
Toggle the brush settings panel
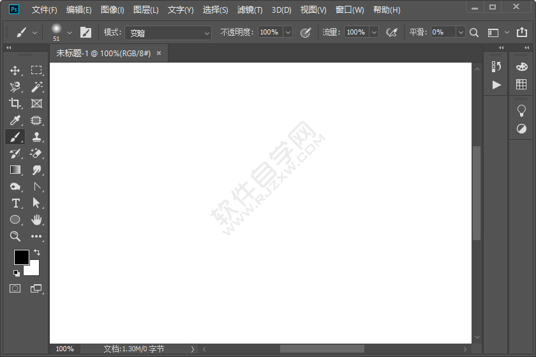point(86,33)
